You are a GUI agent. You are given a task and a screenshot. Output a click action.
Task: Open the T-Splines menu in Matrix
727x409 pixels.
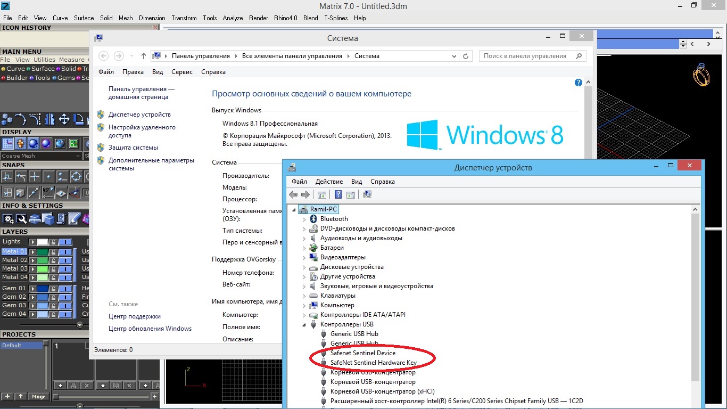coord(336,18)
